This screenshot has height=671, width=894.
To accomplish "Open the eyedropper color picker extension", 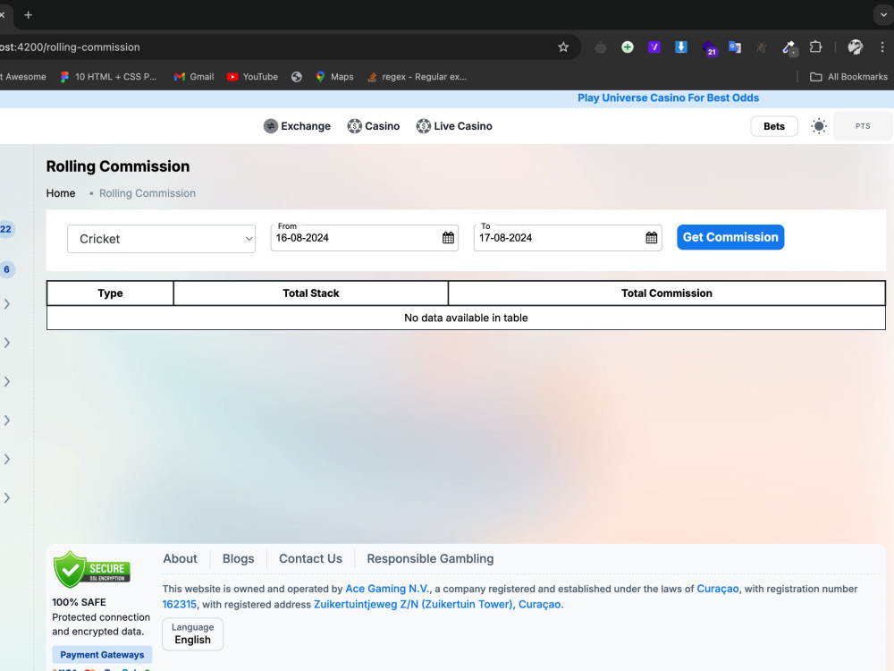I will tap(789, 48).
